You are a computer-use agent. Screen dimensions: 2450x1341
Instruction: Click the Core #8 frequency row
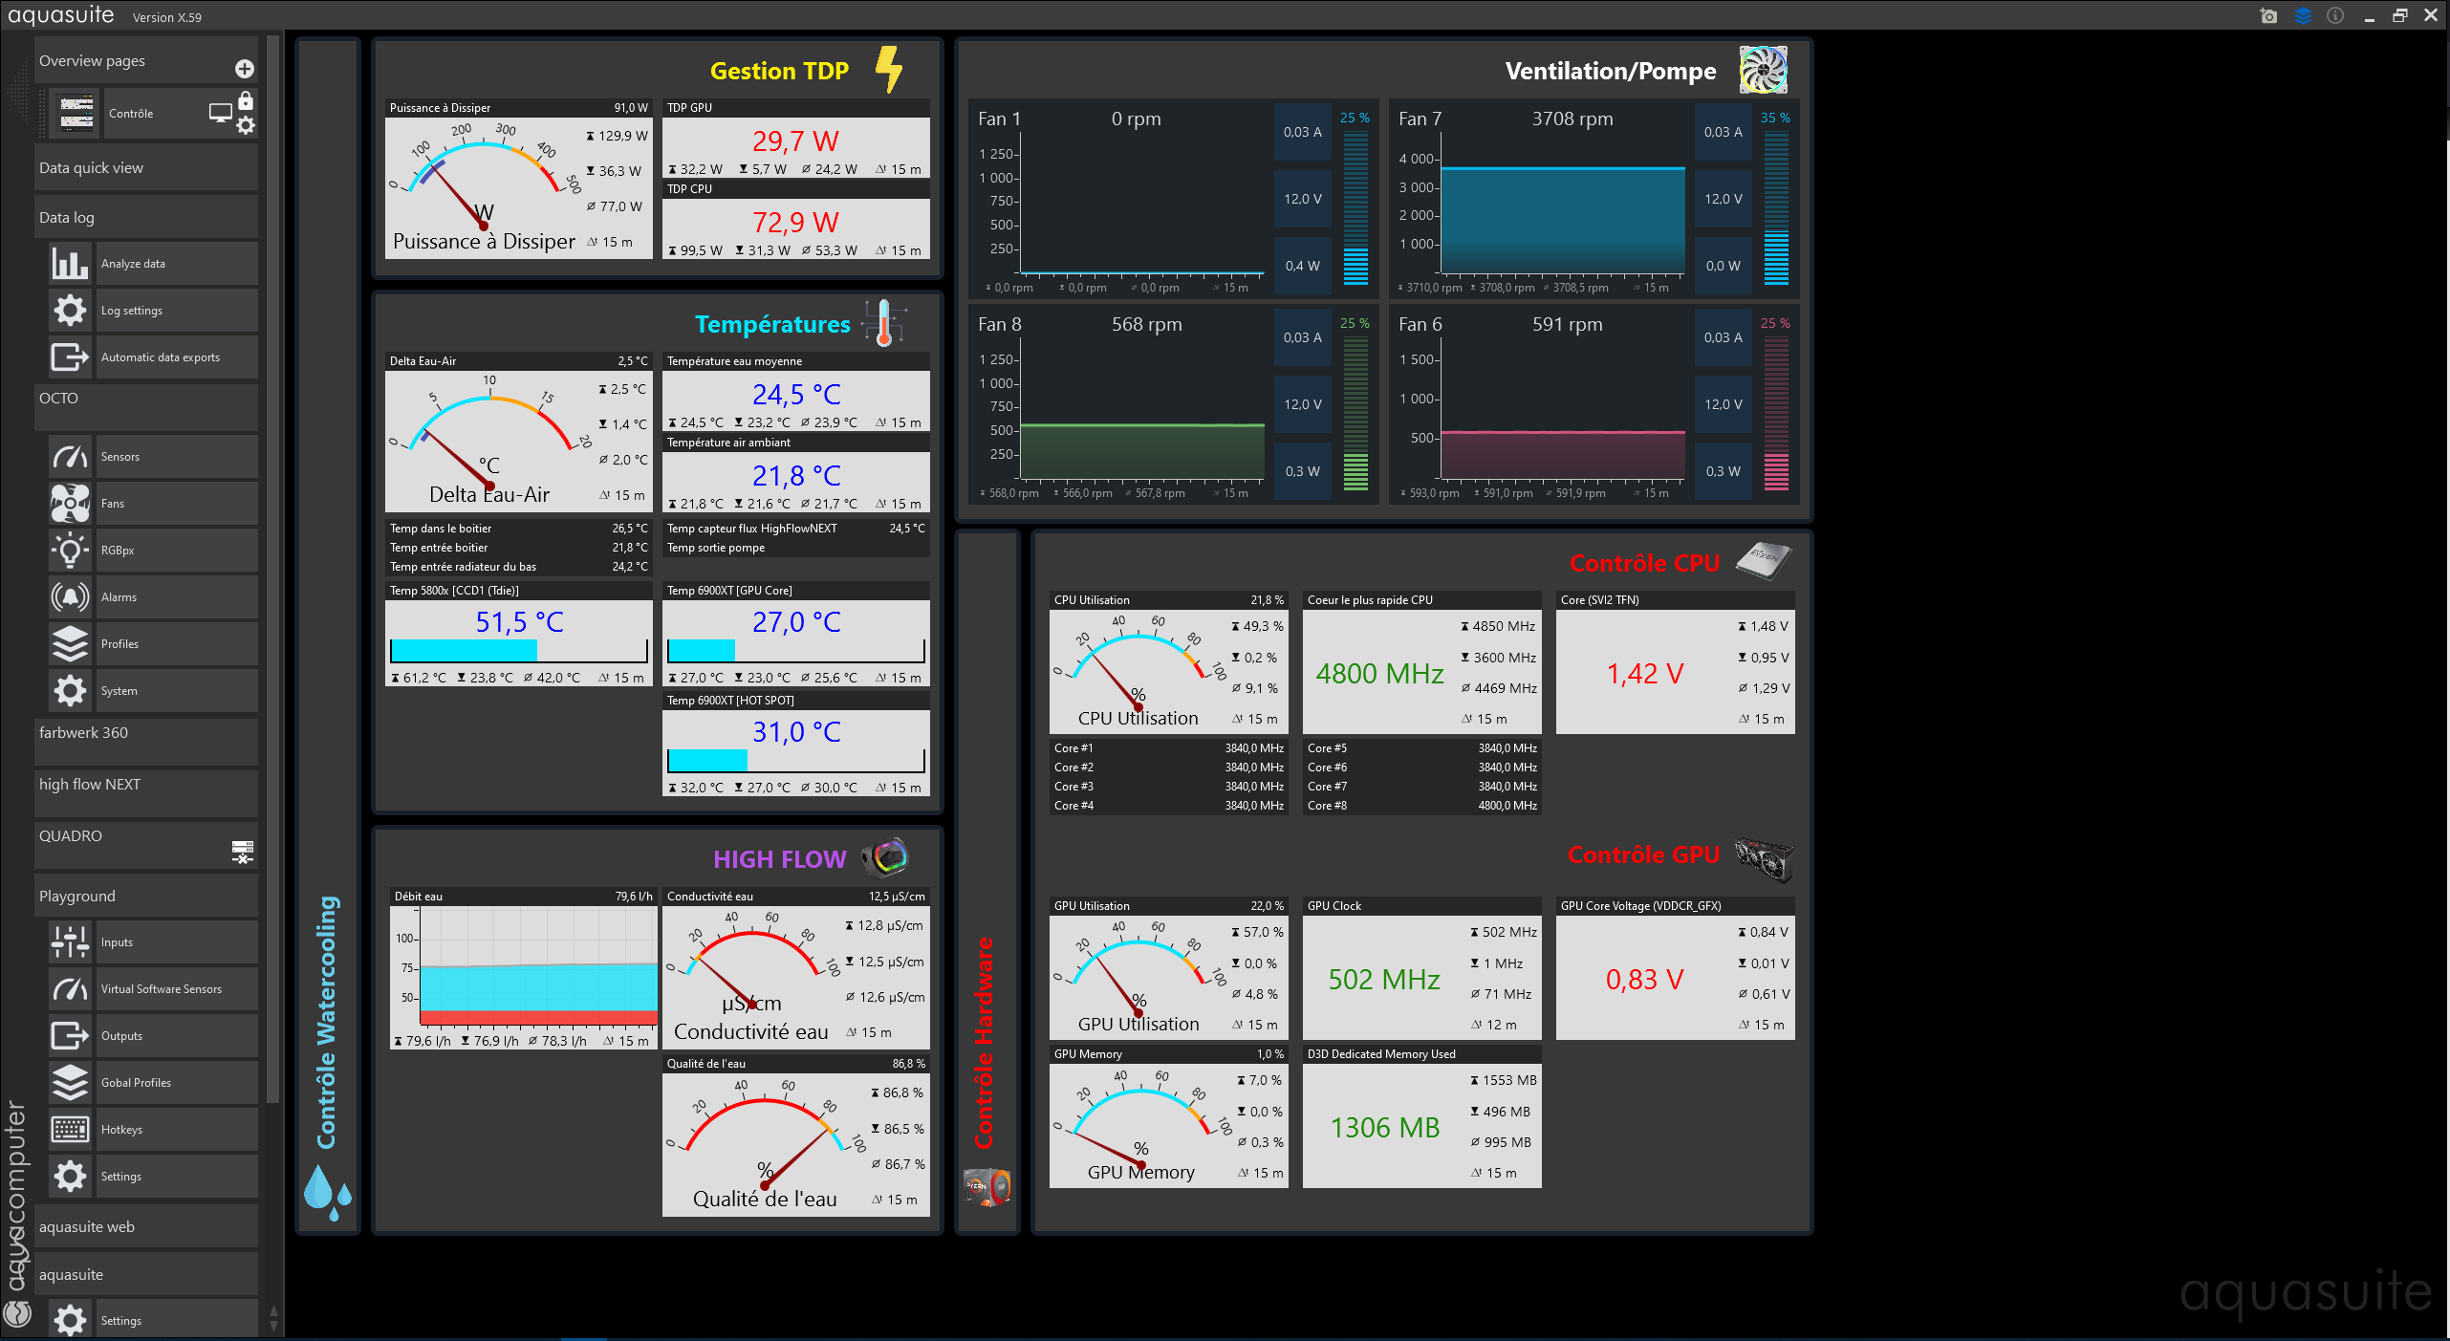tap(1422, 805)
